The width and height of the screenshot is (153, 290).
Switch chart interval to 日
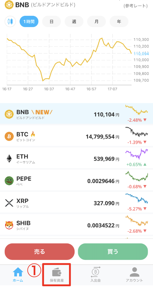coord(52,22)
